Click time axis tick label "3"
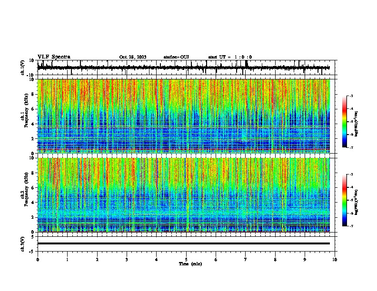The height and width of the screenshot is (291, 377). click(x=127, y=260)
